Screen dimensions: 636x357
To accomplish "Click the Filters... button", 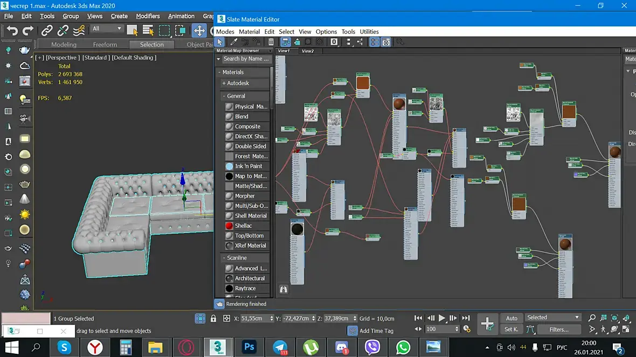I will pyautogui.click(x=558, y=330).
